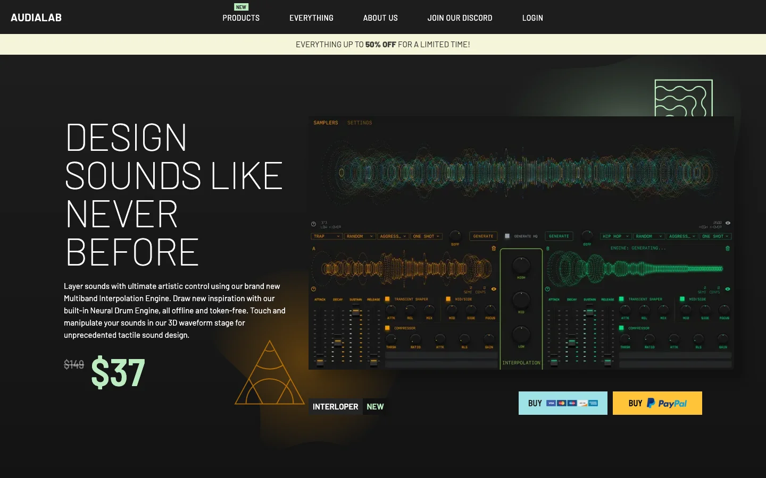This screenshot has height=478, width=766.
Task: Click sampler B's green MID knob
Action: click(x=686, y=309)
